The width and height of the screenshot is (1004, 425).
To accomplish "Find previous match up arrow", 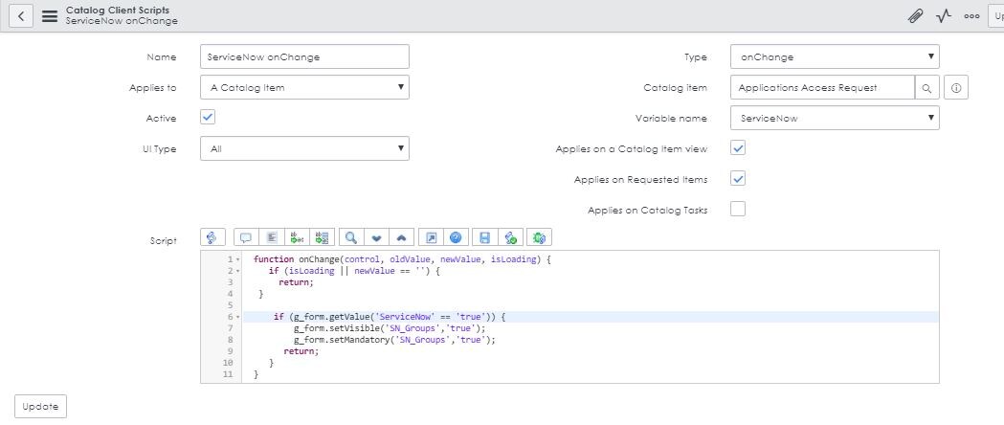I will coord(401,237).
